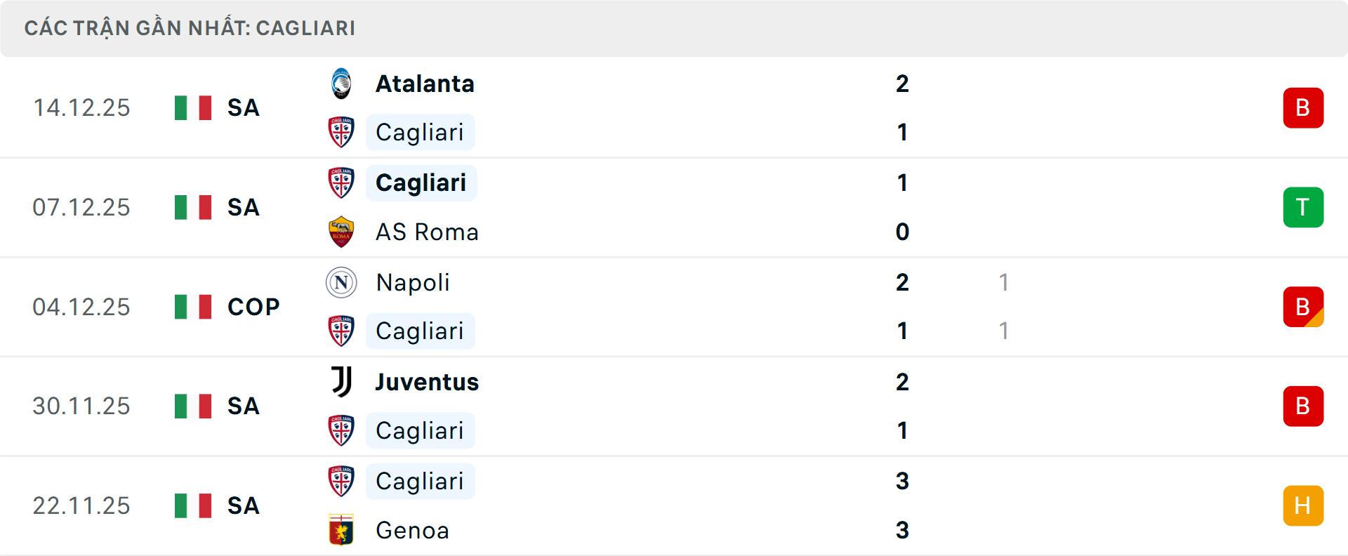Open the Juventus crest icon
This screenshot has height=556, width=1348.
(341, 382)
